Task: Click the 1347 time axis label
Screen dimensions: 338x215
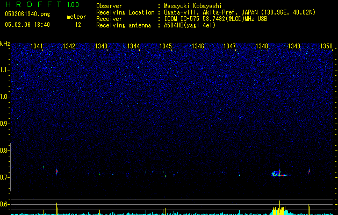Action: 230,46
